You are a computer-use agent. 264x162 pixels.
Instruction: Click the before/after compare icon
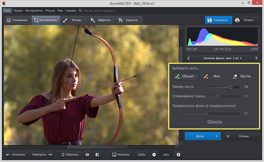[98, 155]
